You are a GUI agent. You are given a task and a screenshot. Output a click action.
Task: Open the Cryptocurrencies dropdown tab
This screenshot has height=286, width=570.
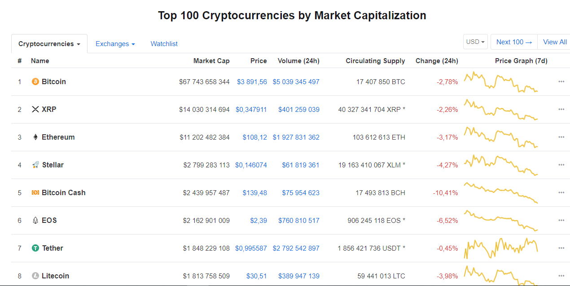click(x=49, y=44)
